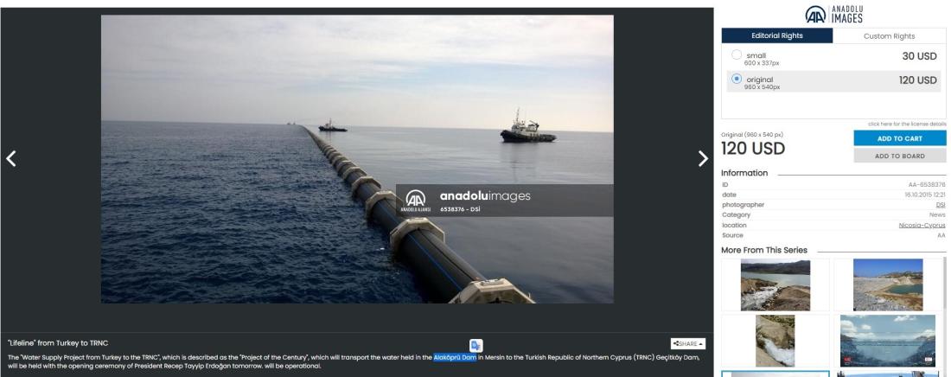Image resolution: width=951 pixels, height=377 pixels.
Task: Open photographer DSI link
Action: pyautogui.click(x=940, y=204)
